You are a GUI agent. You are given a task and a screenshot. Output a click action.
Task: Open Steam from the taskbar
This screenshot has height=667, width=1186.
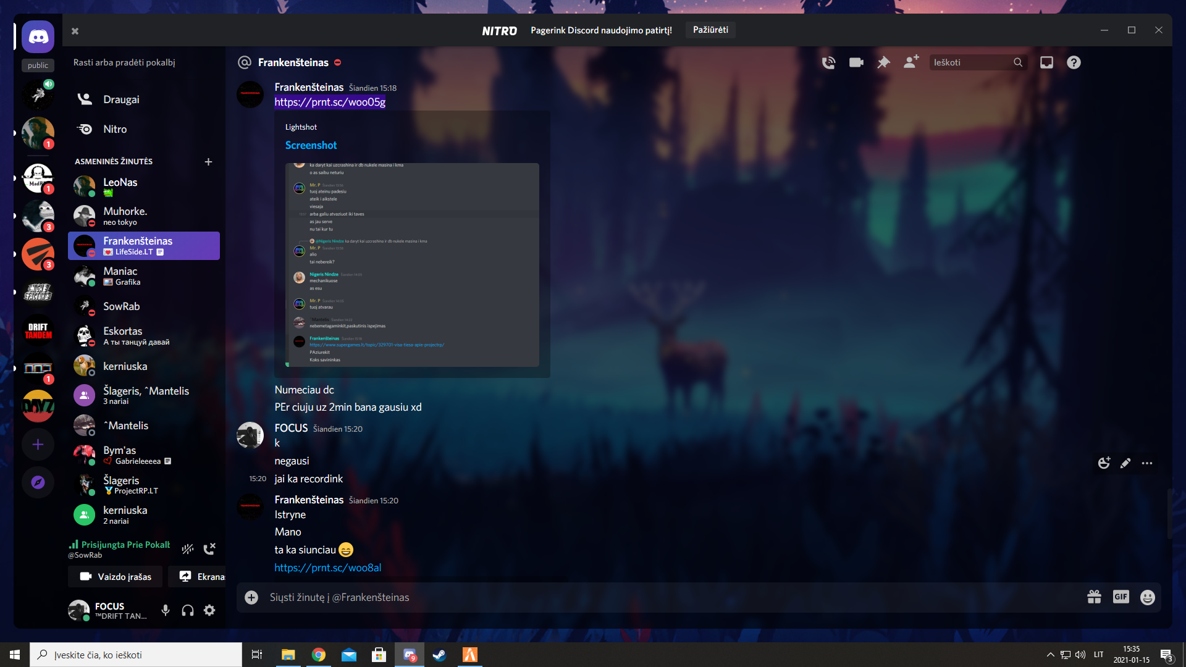(439, 655)
